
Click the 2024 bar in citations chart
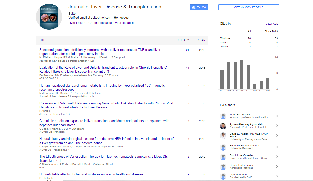[267, 84]
